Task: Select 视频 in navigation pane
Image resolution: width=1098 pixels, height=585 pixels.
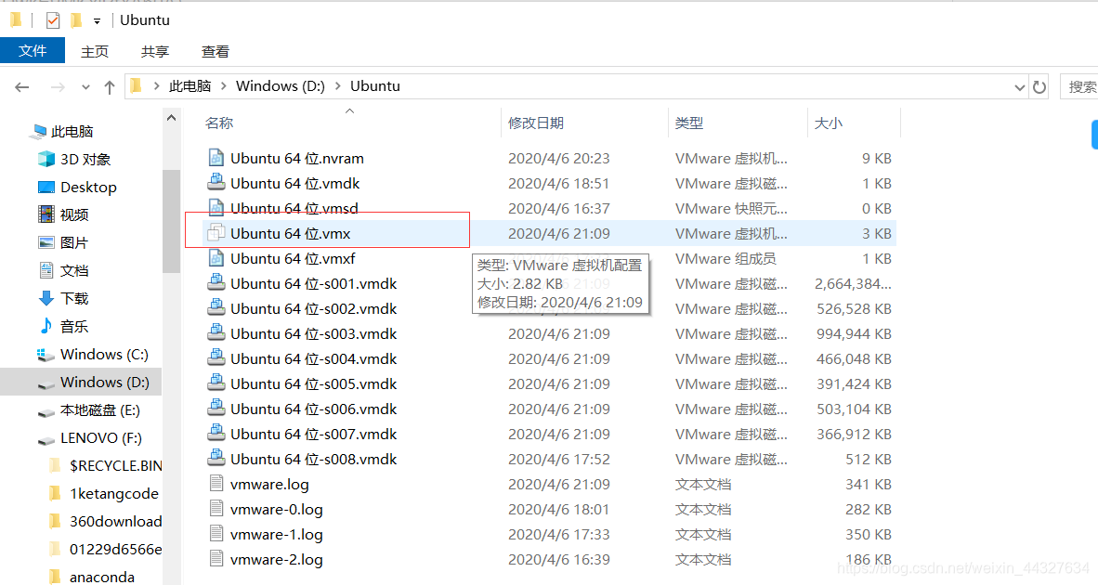Action: coord(74,214)
